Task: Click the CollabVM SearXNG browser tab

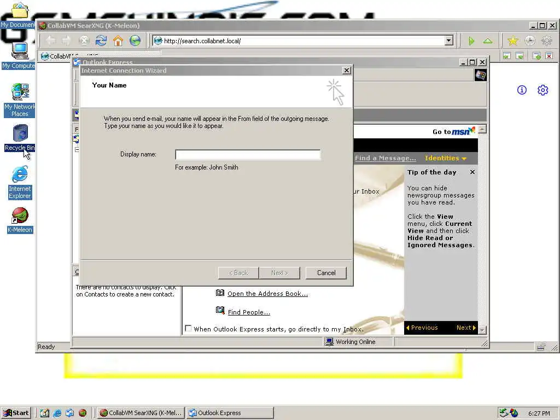Action: click(x=100, y=56)
